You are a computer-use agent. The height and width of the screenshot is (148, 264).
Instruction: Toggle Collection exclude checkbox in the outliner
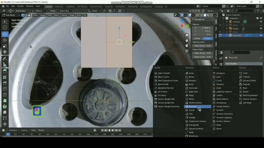257,18
